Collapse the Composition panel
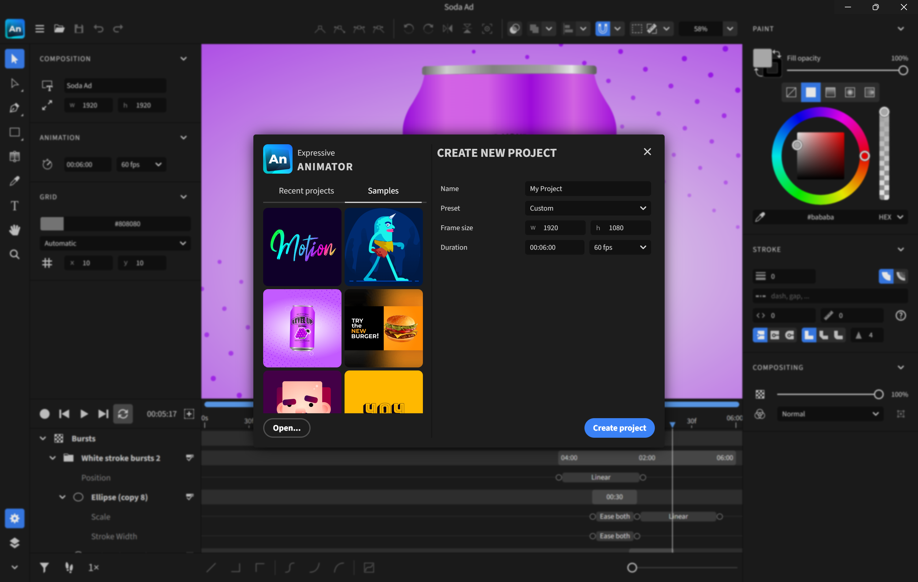 coord(184,58)
